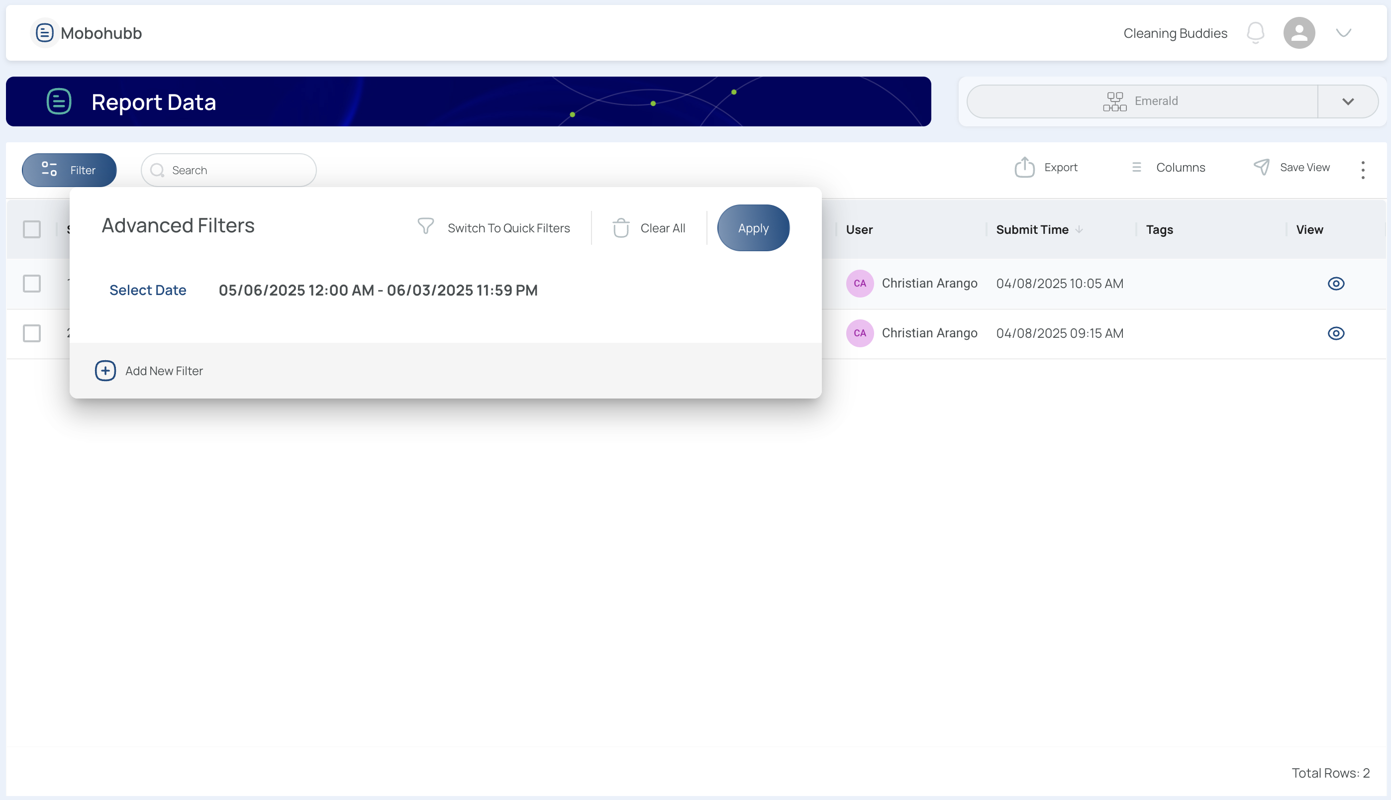The image size is (1391, 800).
Task: Click the Advanced Filters heading
Action: click(x=178, y=225)
